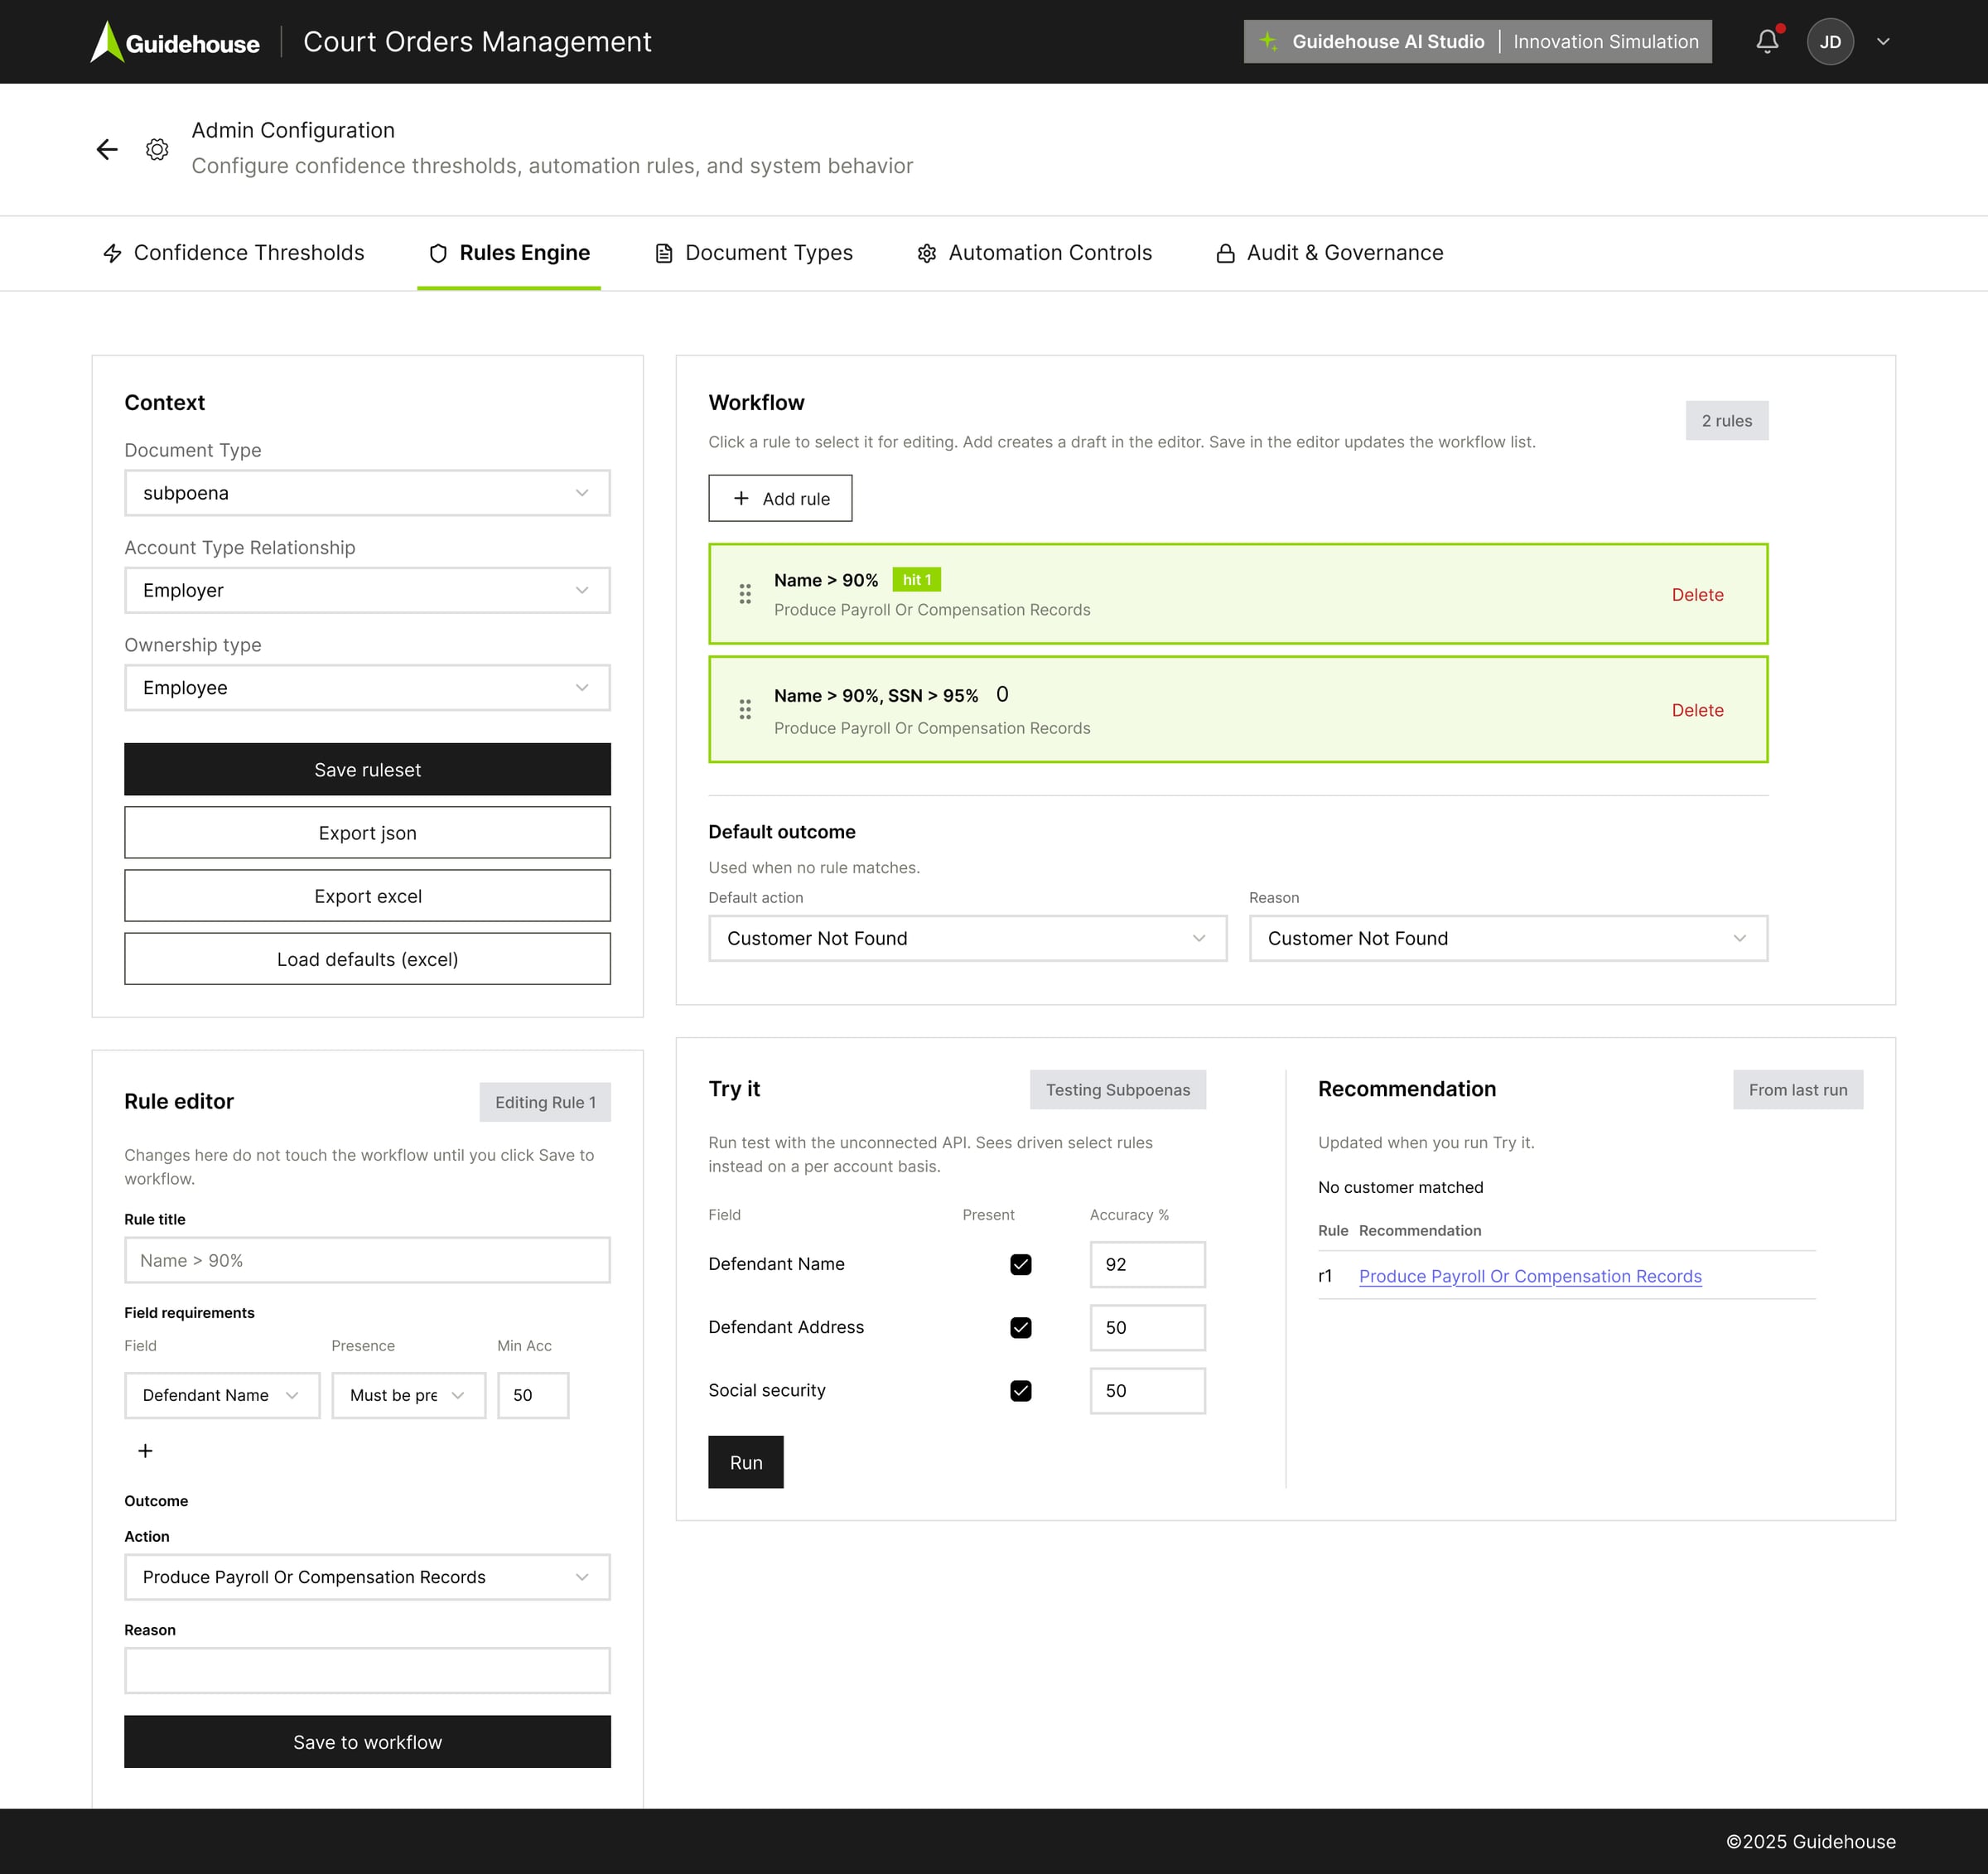Click the Guidehouse logo
The image size is (1988, 1874).
(175, 41)
